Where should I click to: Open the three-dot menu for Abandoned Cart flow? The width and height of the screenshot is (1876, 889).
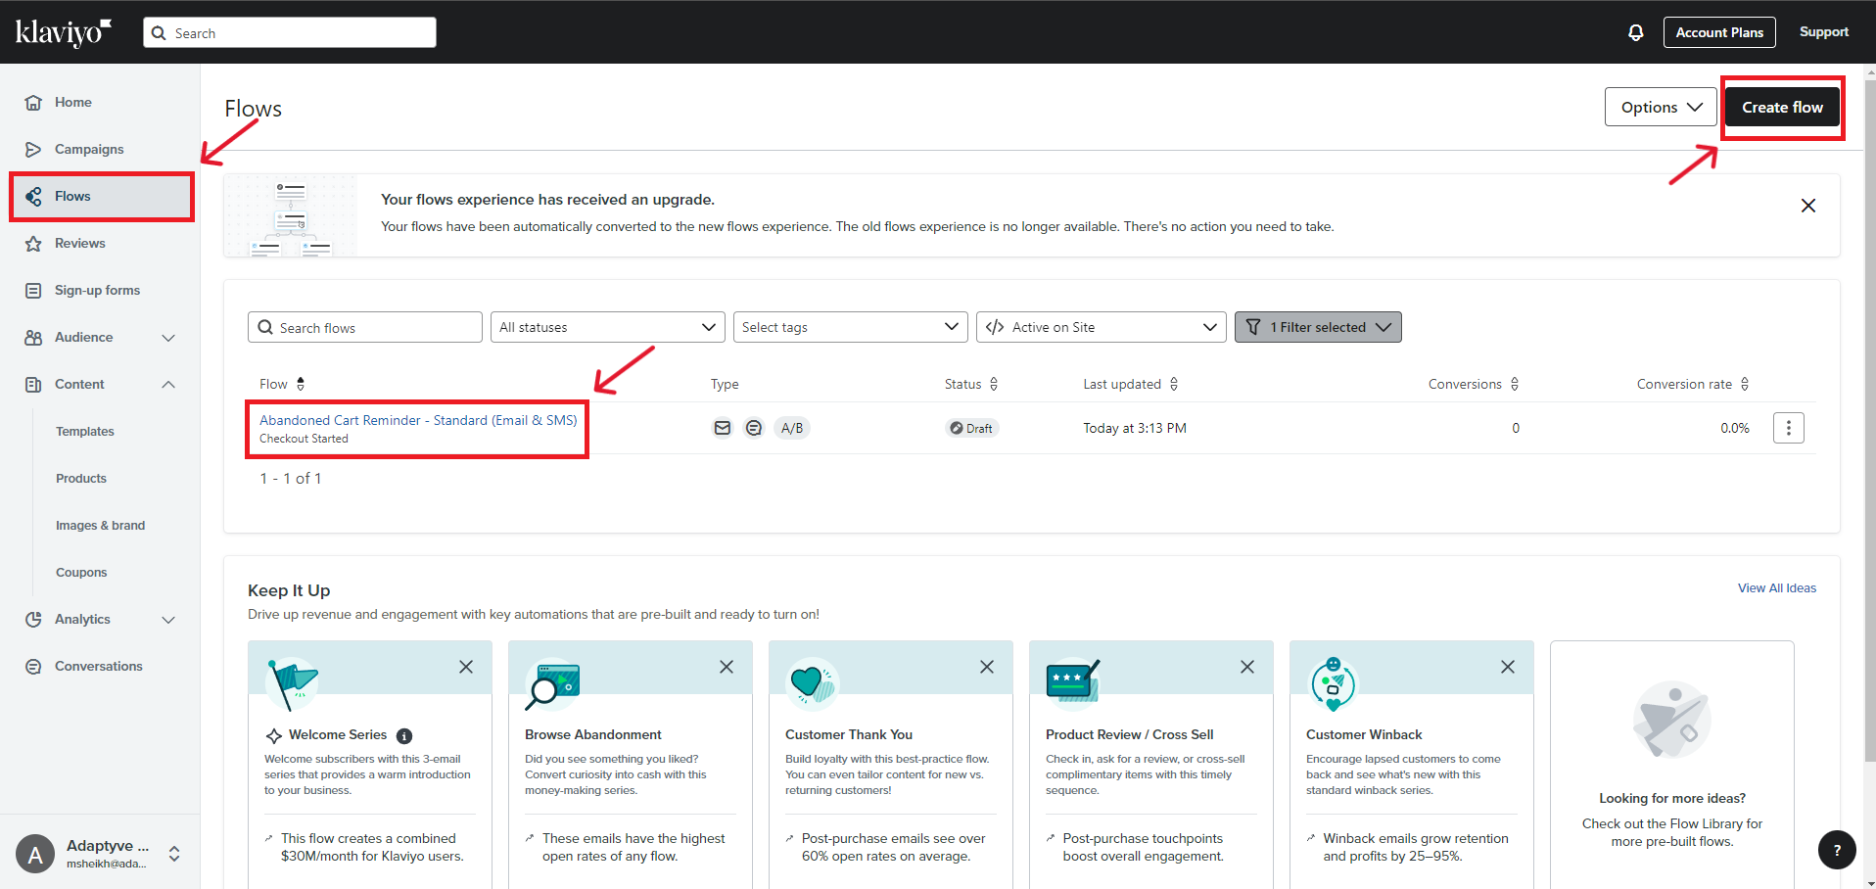coord(1788,428)
